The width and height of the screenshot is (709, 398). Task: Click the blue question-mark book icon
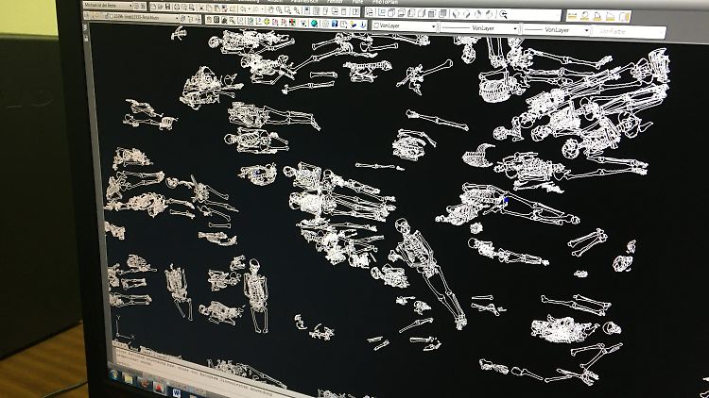click(335, 24)
